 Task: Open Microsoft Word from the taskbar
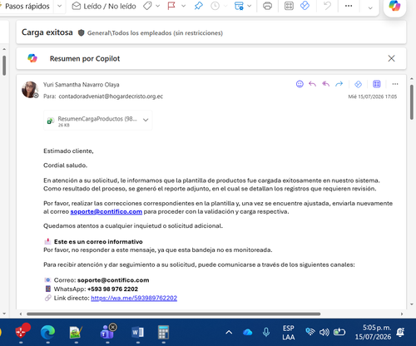tap(138, 332)
